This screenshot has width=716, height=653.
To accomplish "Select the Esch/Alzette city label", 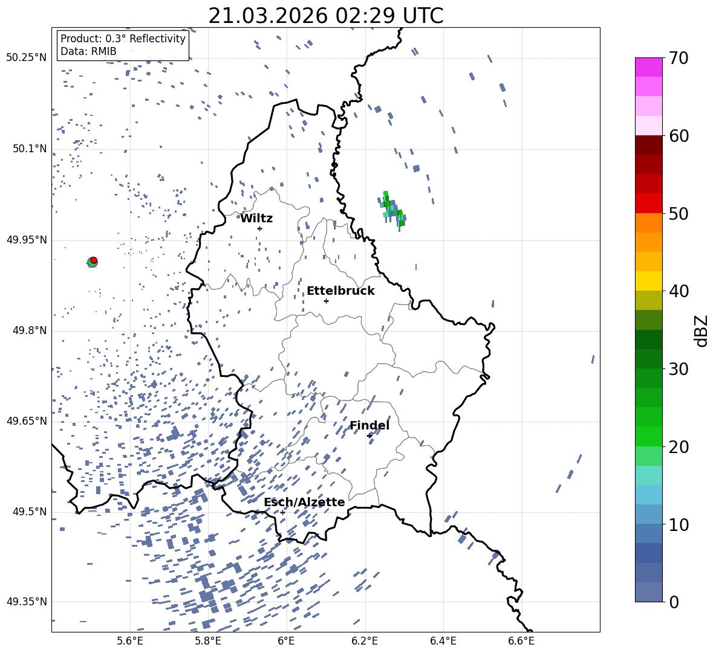I will pyautogui.click(x=304, y=502).
